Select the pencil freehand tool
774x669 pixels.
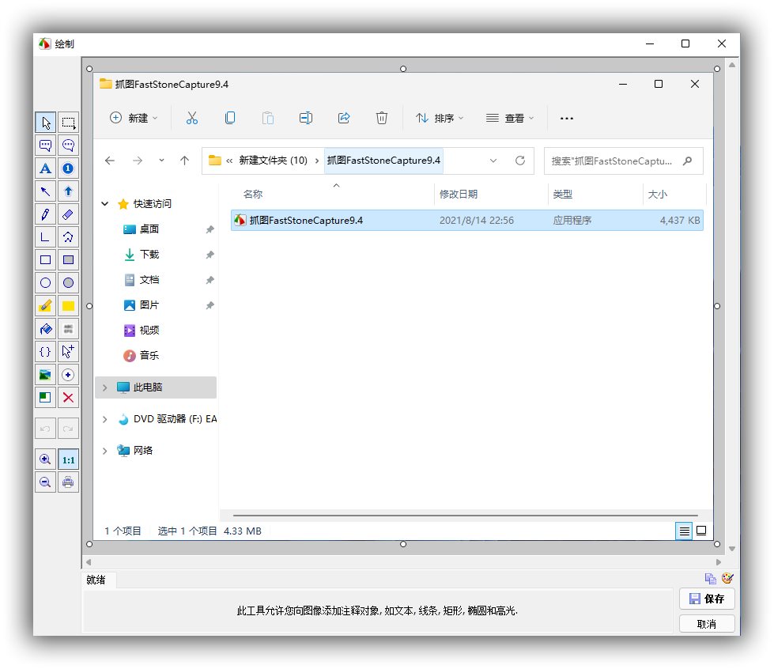click(45, 214)
